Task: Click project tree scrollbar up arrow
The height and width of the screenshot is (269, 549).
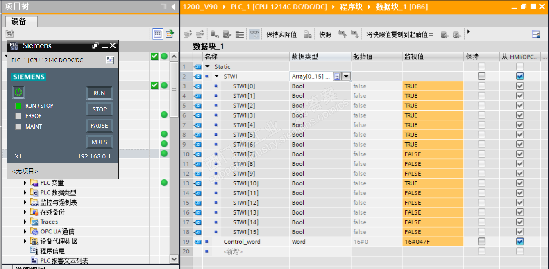Action: coord(174,57)
